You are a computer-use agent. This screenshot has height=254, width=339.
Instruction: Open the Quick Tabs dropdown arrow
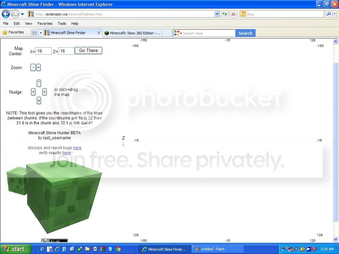click(41, 33)
